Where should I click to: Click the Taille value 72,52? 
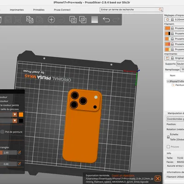(180, 158)
